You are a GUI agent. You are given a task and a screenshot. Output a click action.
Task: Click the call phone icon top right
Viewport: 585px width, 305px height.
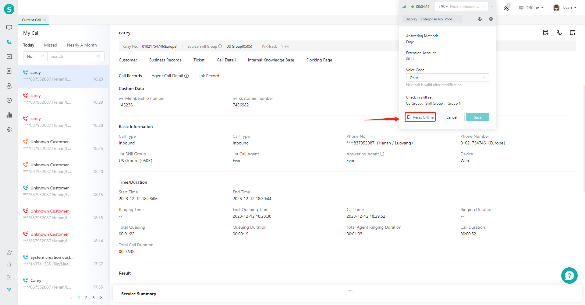pyautogui.click(x=559, y=33)
